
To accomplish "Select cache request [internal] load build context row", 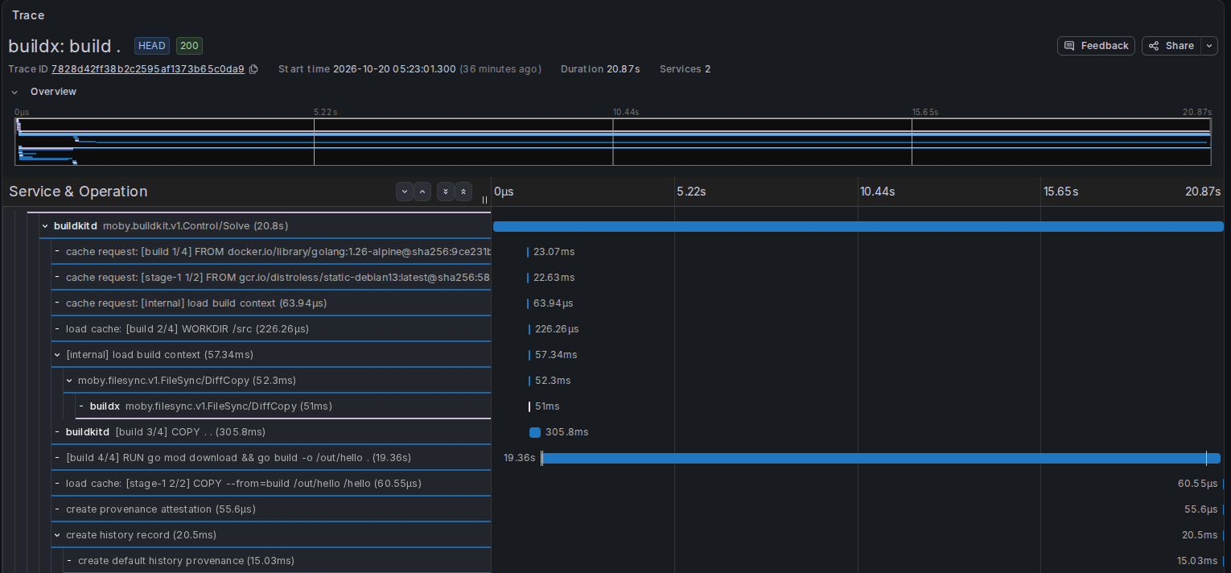I will [272, 303].
